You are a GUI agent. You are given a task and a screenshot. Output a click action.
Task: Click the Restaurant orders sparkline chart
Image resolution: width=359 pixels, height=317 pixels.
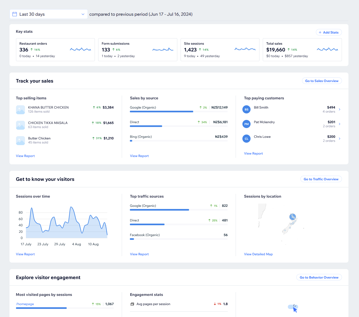pyautogui.click(x=80, y=49)
